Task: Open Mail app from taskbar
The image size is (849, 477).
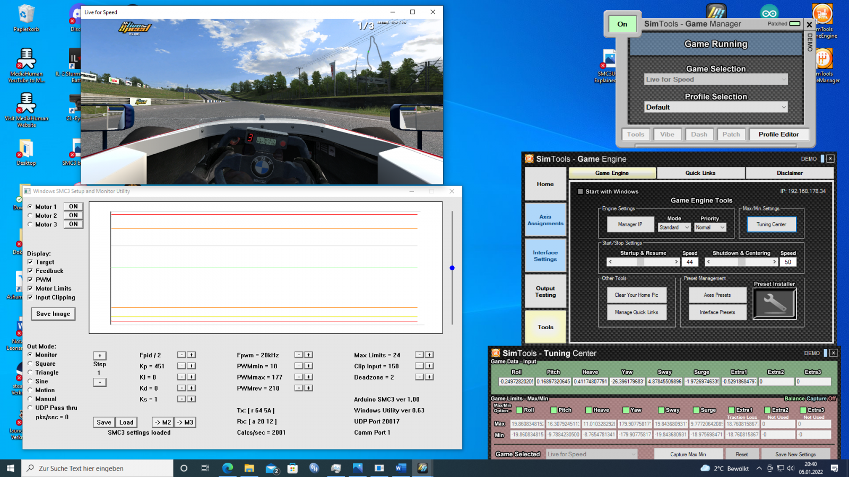Action: [271, 468]
